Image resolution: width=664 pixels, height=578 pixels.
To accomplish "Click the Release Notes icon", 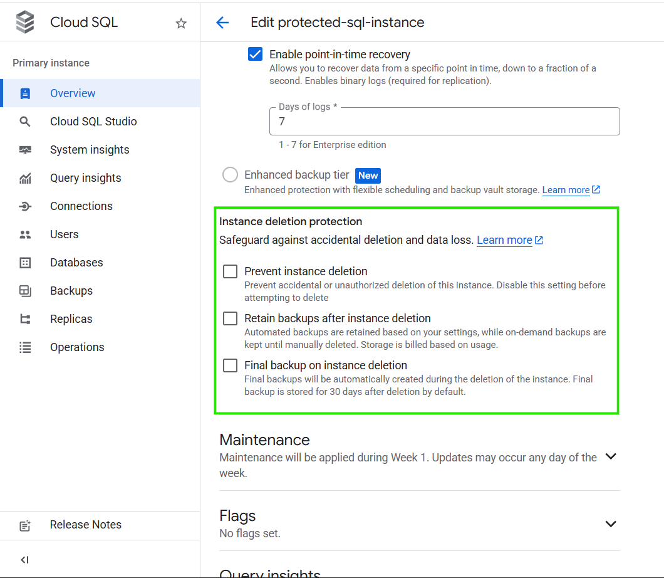I will [x=25, y=525].
